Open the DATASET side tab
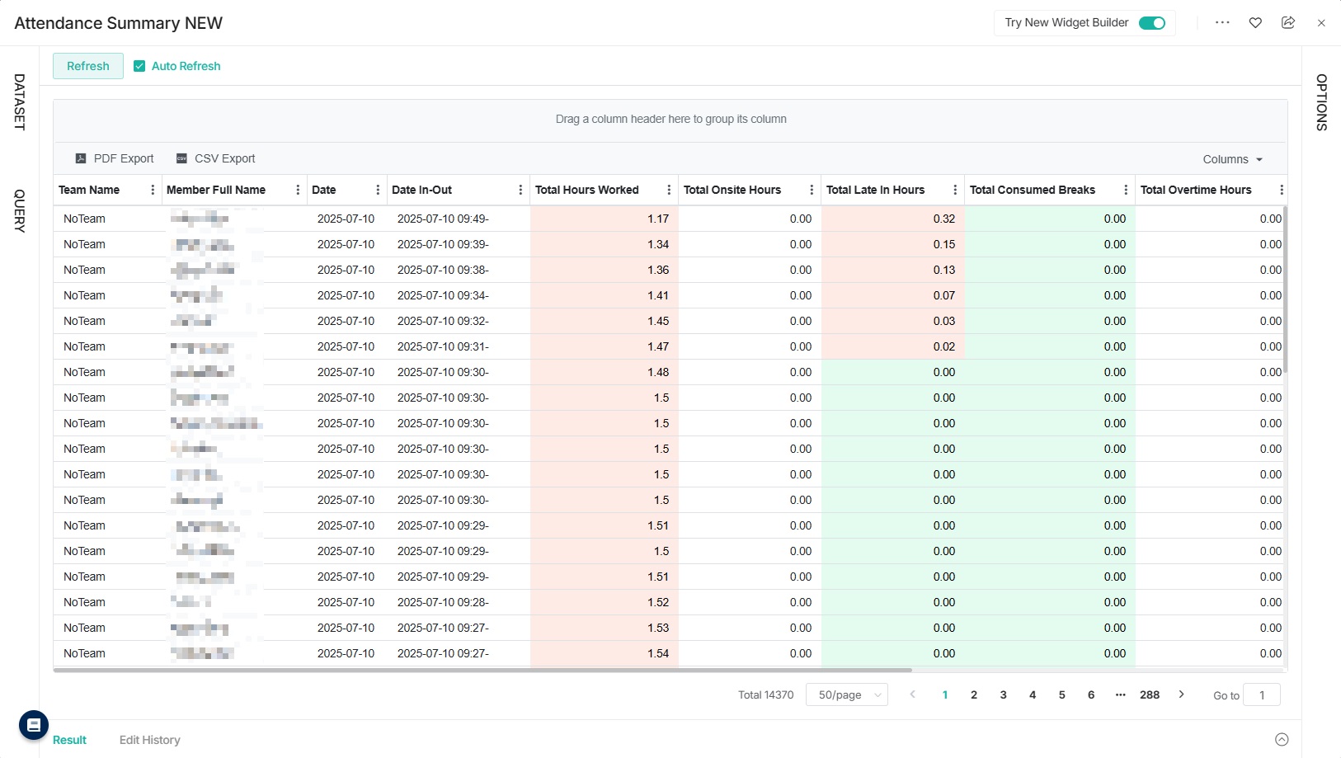This screenshot has width=1341, height=758. tap(19, 101)
